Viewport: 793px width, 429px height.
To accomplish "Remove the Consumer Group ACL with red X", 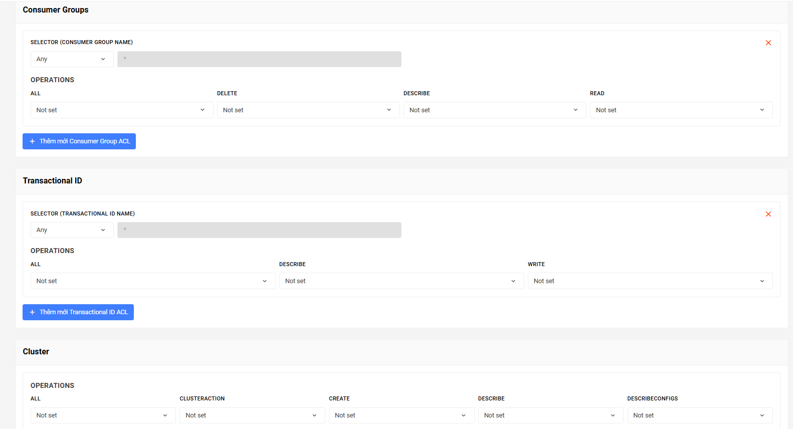I will point(768,43).
